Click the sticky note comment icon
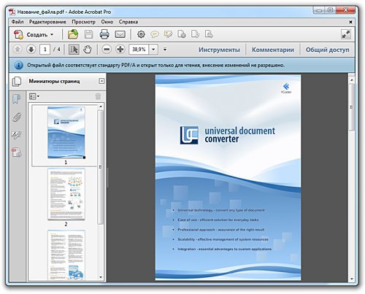365x294 pixels. pyautogui.click(x=155, y=34)
